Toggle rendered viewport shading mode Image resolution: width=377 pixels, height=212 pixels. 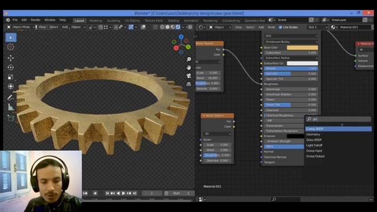click(x=178, y=27)
